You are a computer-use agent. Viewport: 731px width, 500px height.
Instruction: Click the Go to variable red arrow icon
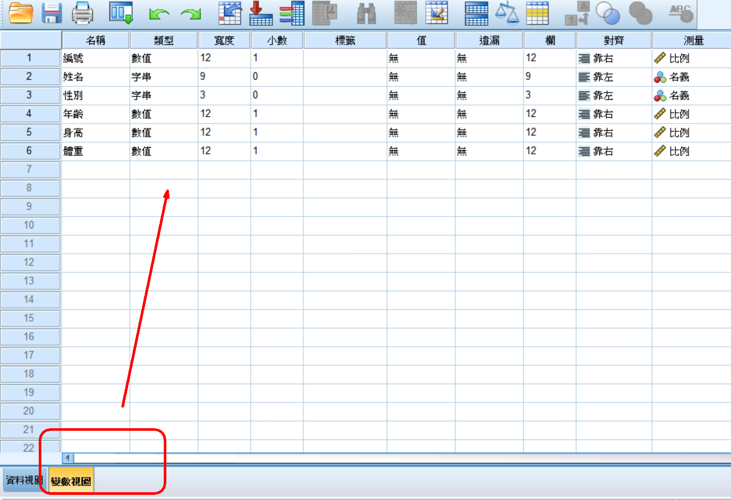pos(260,13)
